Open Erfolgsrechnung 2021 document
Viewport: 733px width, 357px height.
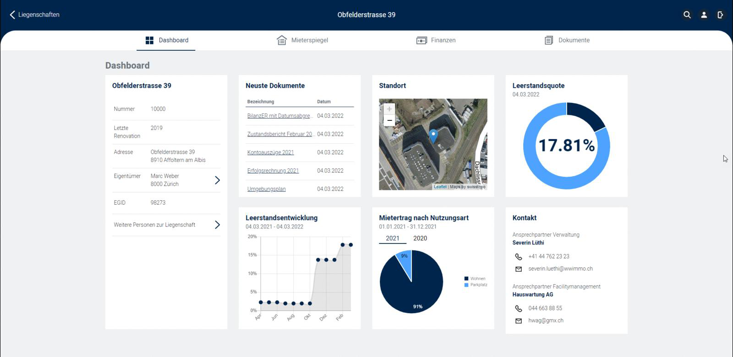(273, 171)
